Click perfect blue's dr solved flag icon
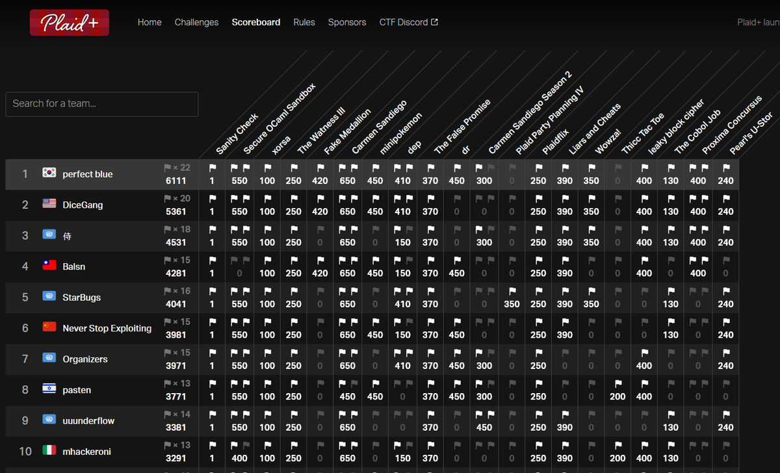 (457, 168)
